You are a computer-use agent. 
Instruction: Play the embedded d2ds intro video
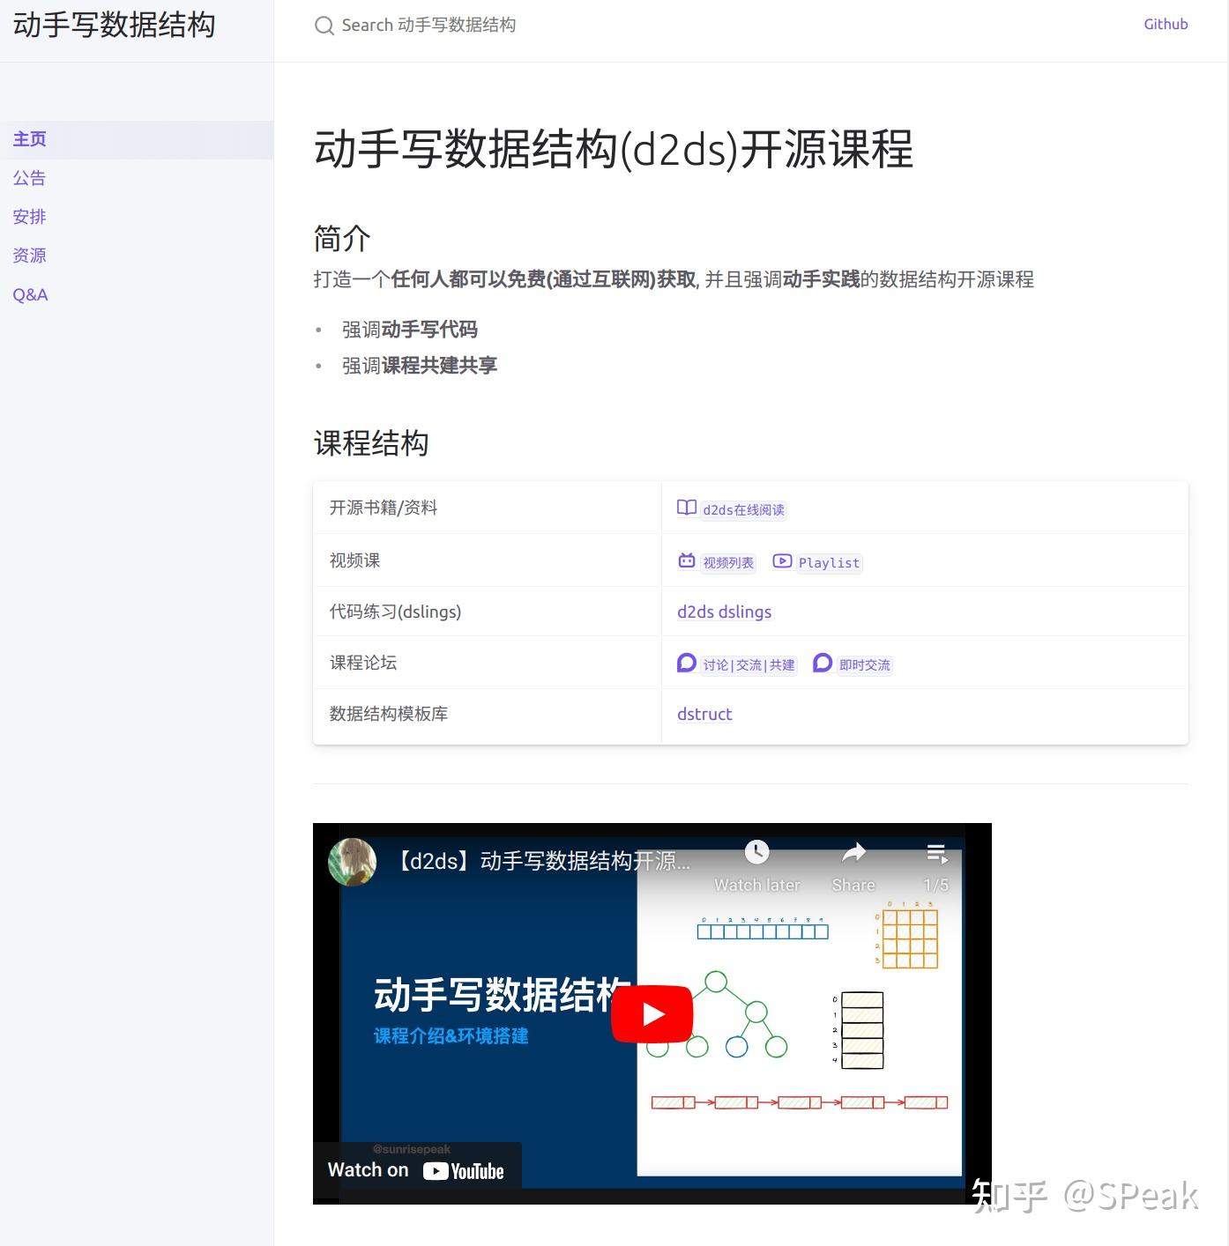[x=652, y=1013]
